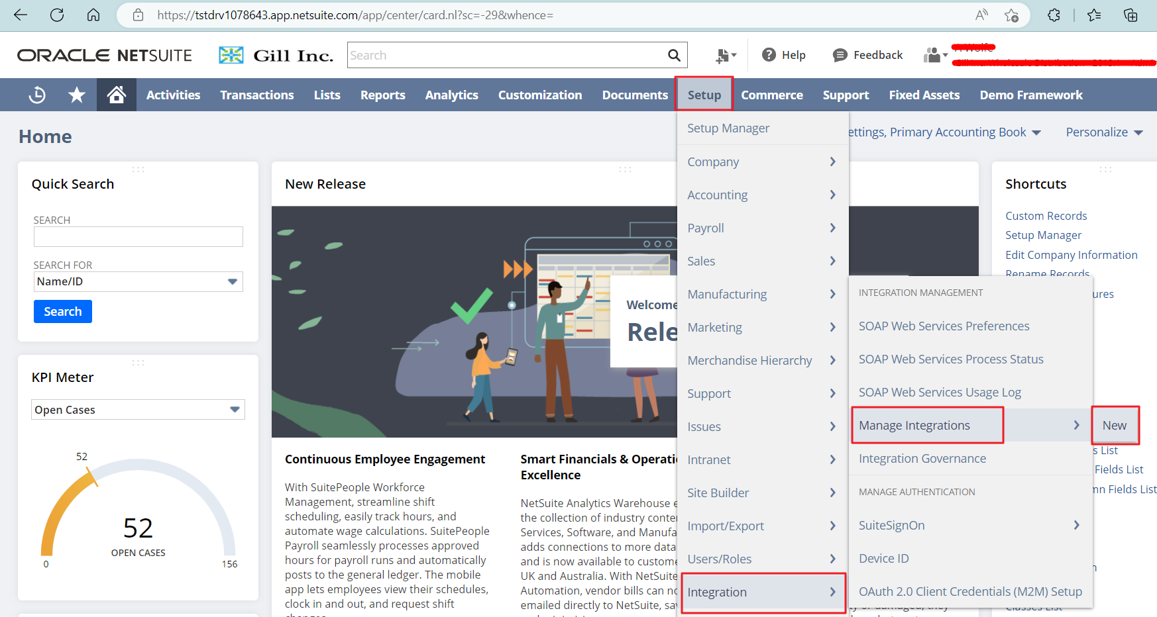The height and width of the screenshot is (617, 1157).
Task: Go to the Home house icon
Action: pos(117,95)
